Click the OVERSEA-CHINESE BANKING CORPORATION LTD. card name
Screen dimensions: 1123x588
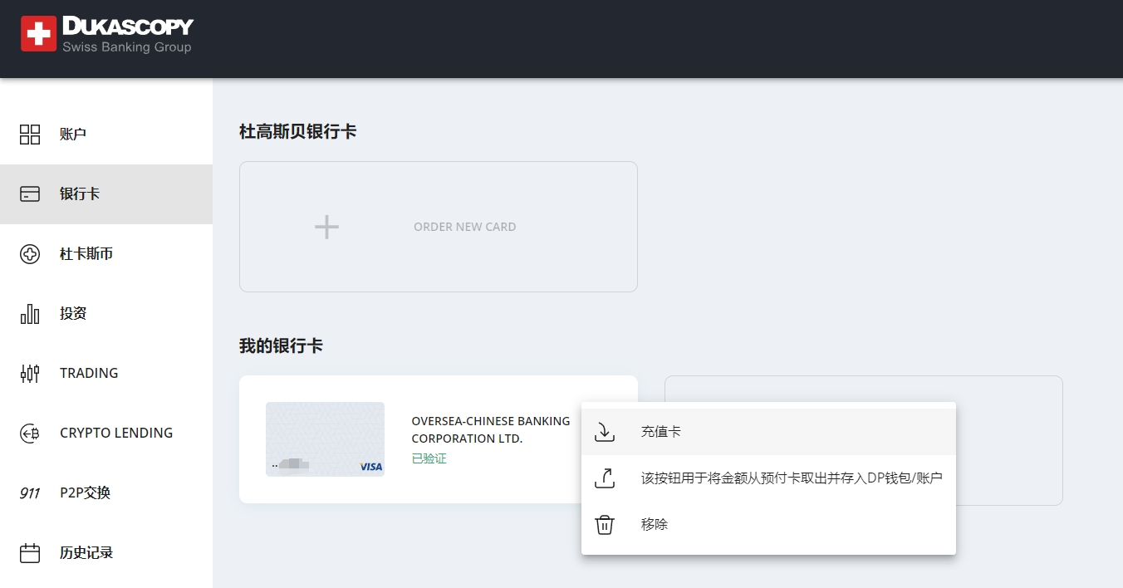(491, 430)
